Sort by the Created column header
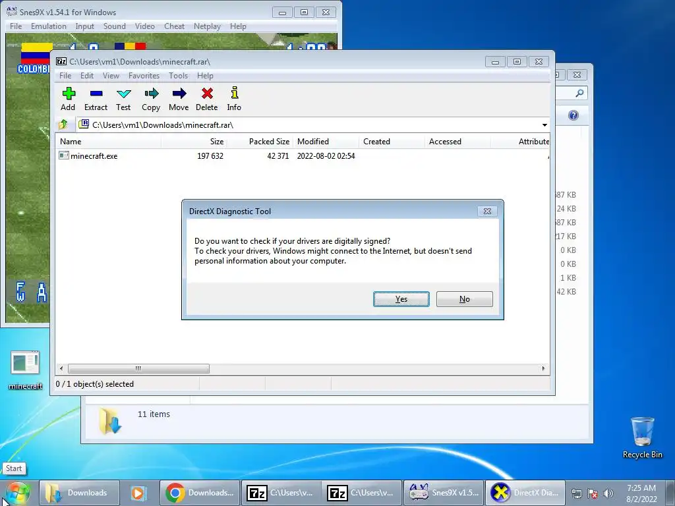 click(392, 142)
